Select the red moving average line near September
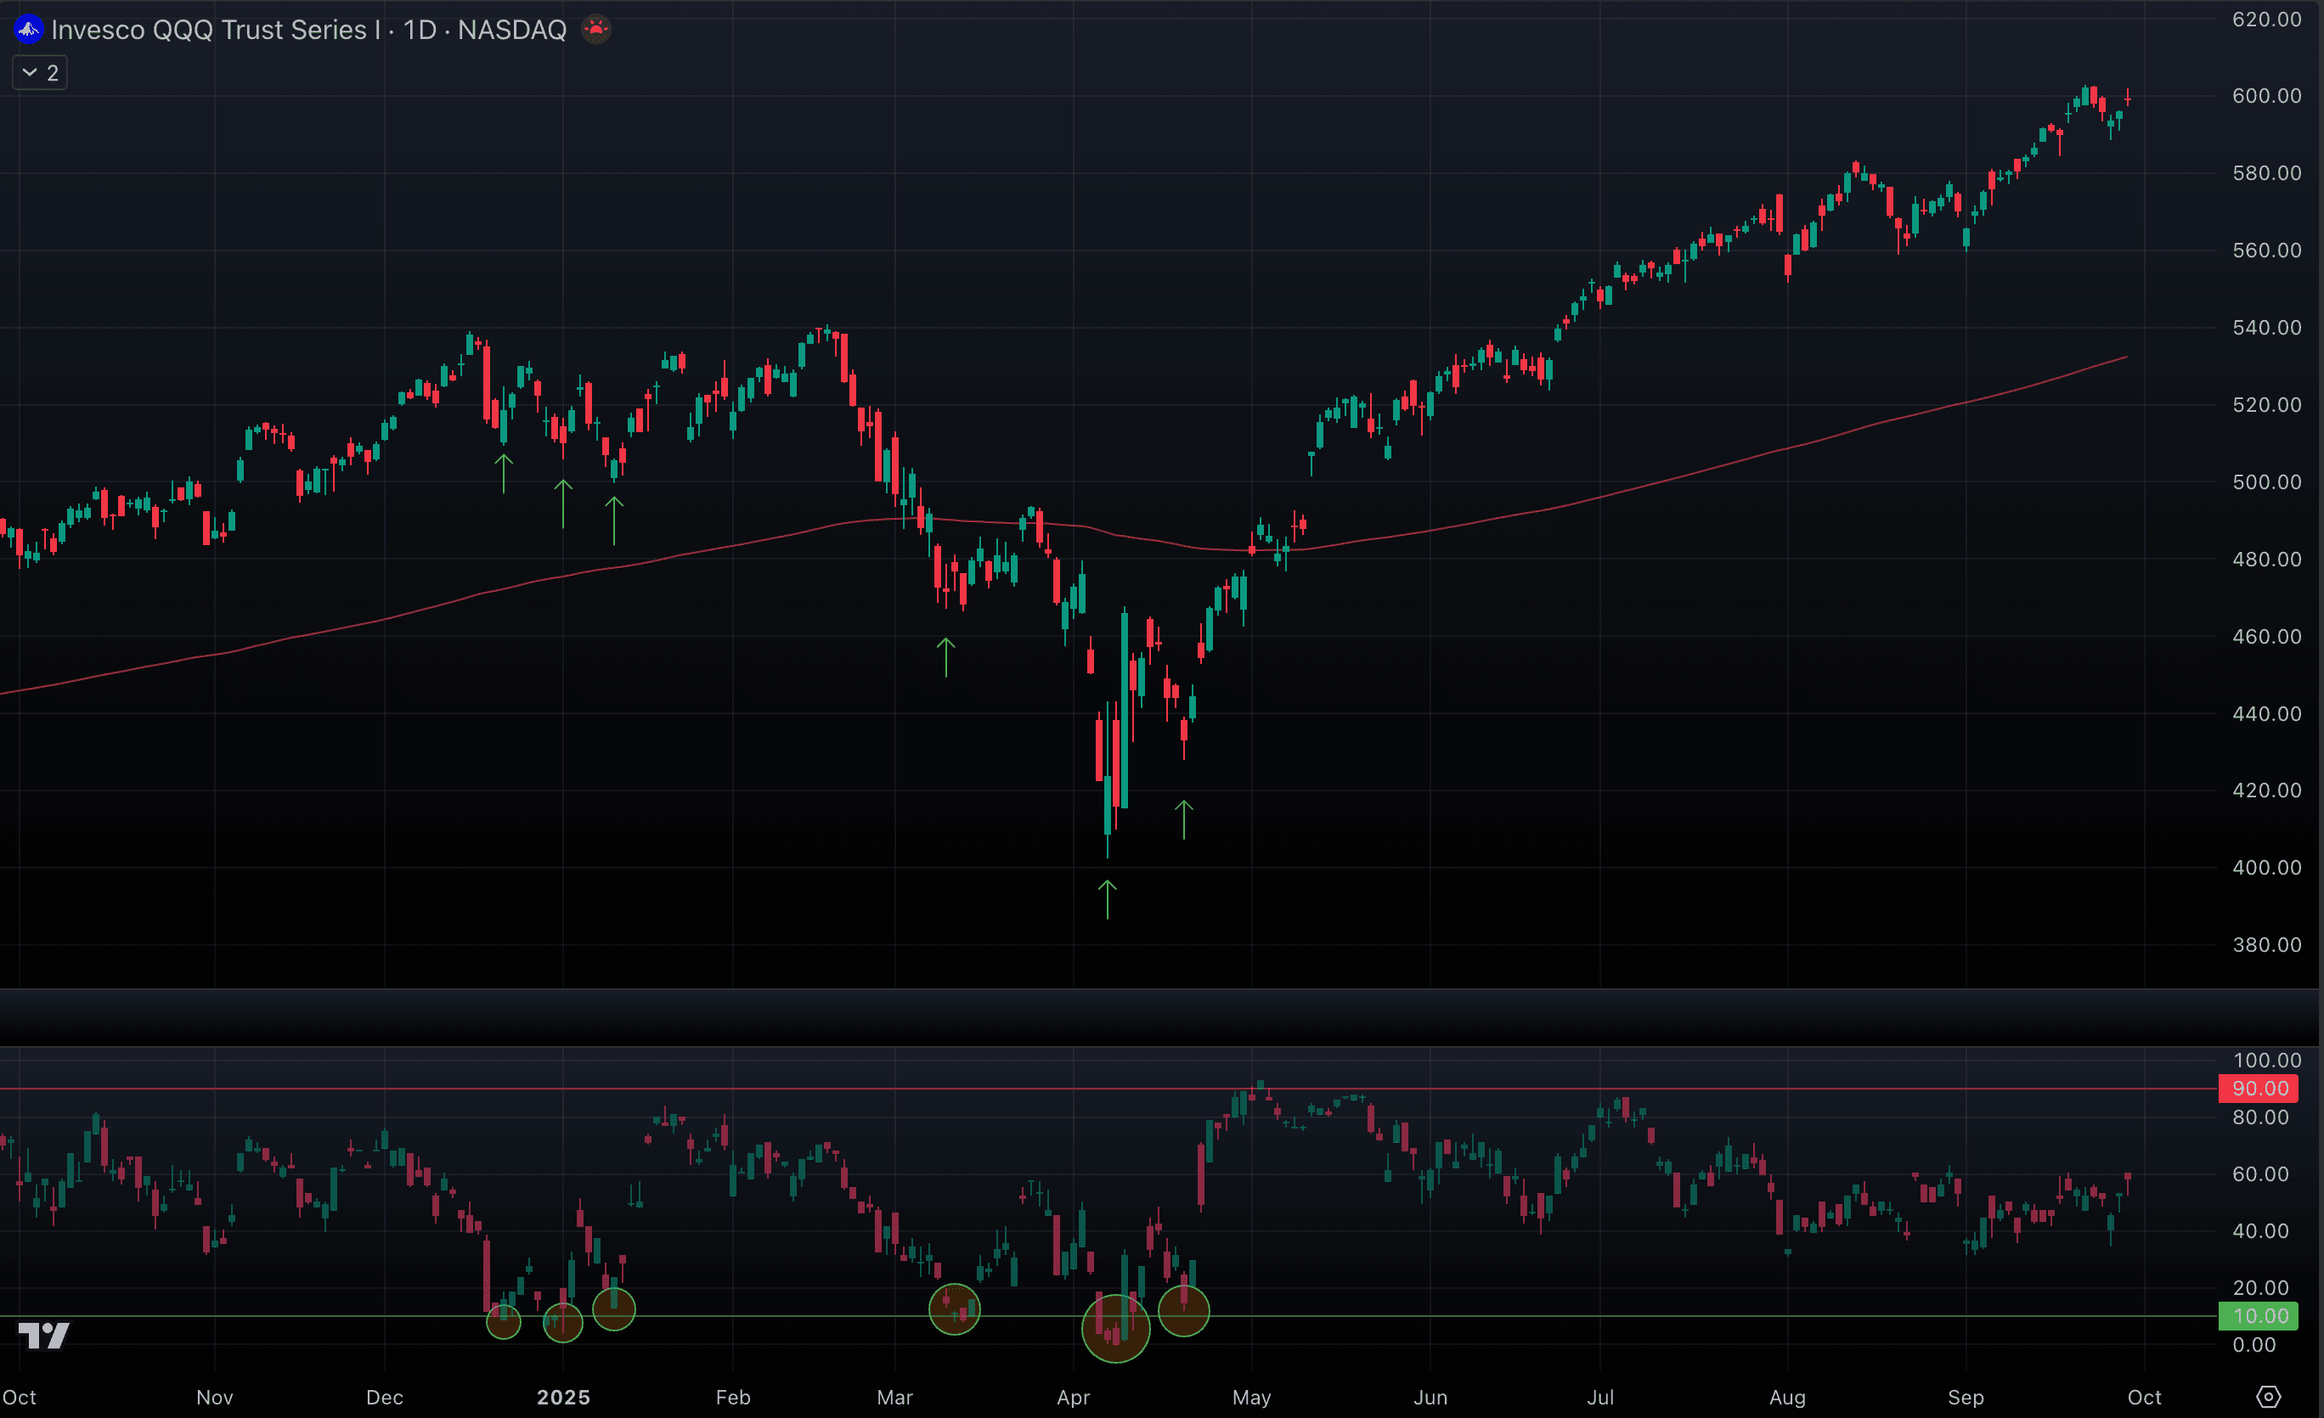The width and height of the screenshot is (2324, 1418). [x=1966, y=402]
